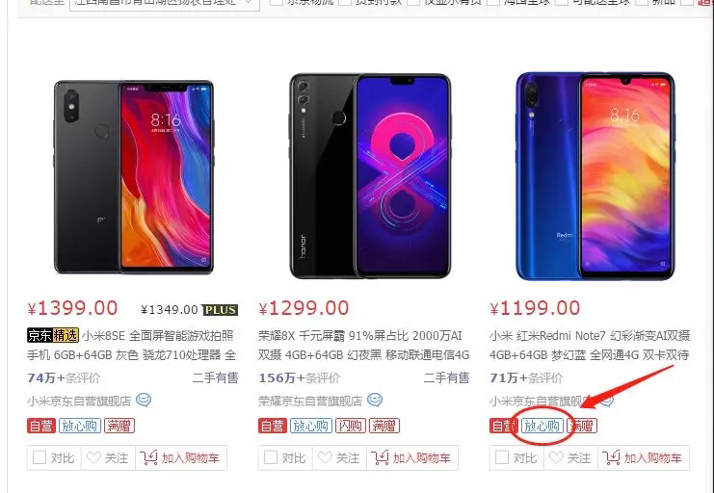This screenshot has height=493, width=714.
Task: Open the 小米8SE product title link
Action: click(x=132, y=345)
